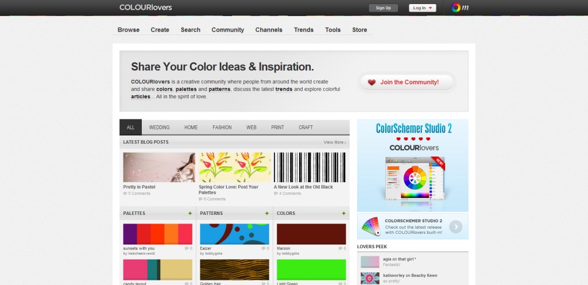Switch to the WEDDING tab
This screenshot has width=588, height=285.
tap(160, 128)
